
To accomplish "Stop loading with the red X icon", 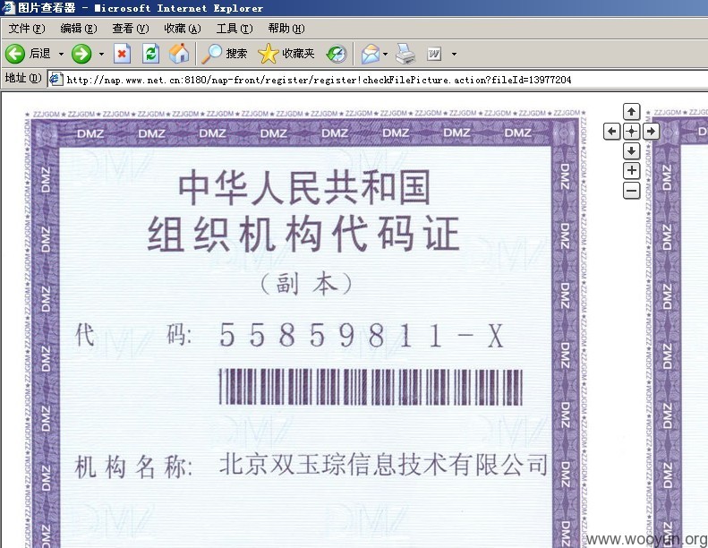I will click(x=122, y=55).
